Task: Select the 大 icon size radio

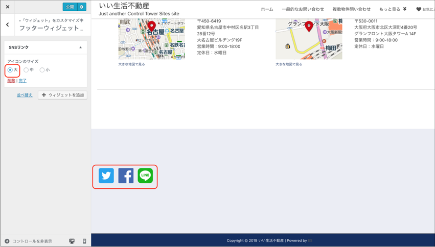Action: click(x=10, y=70)
